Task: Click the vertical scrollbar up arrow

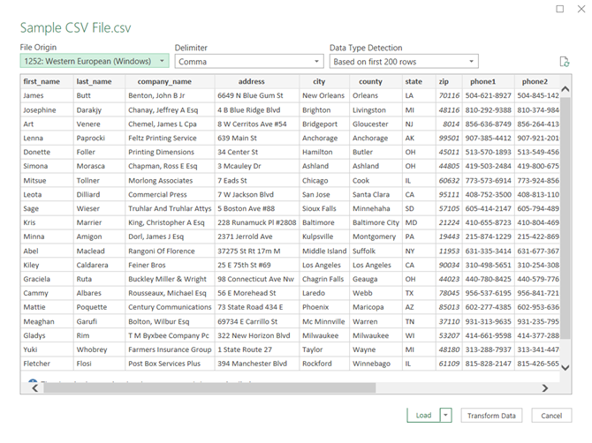Action: tap(565, 89)
